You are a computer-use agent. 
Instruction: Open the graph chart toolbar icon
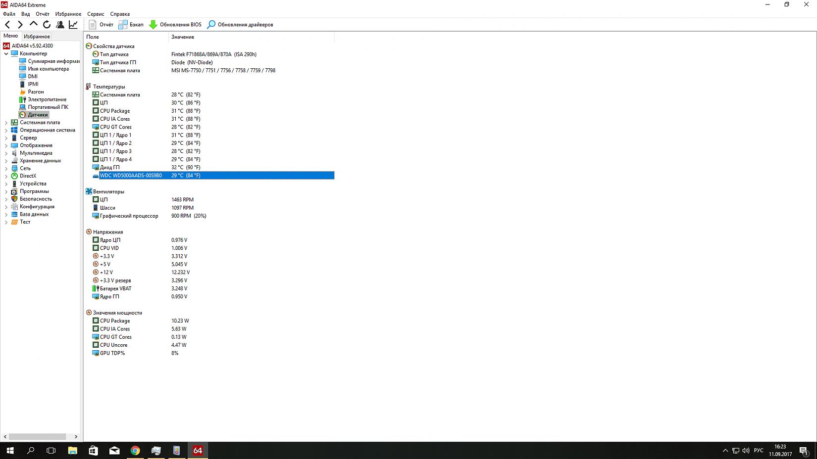(x=73, y=24)
